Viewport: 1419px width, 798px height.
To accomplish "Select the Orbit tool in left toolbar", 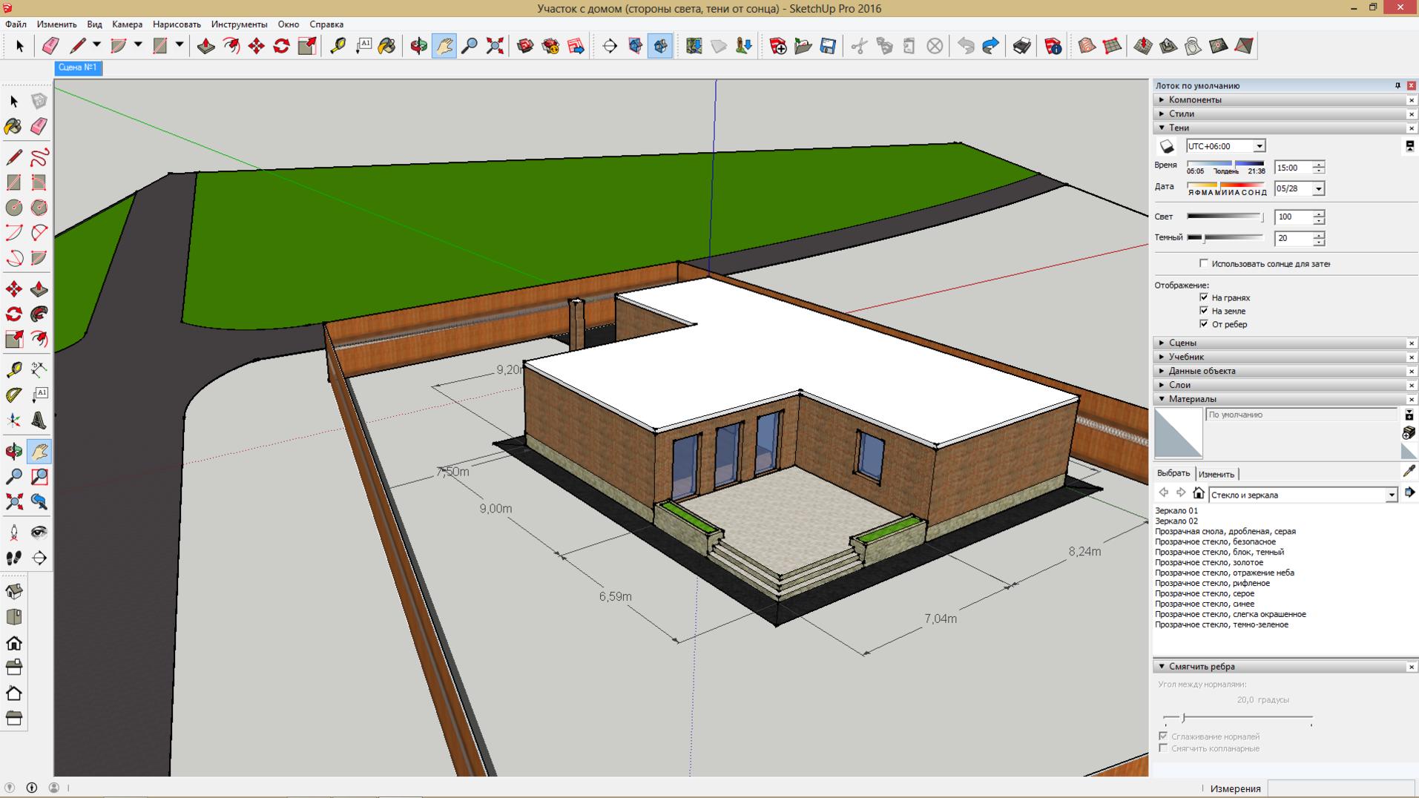I will click(14, 451).
